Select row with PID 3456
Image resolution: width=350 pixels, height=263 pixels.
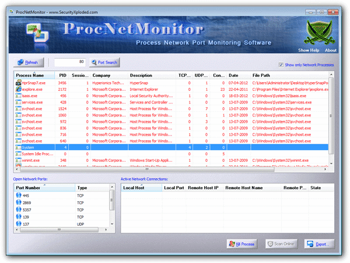[x=171, y=83]
